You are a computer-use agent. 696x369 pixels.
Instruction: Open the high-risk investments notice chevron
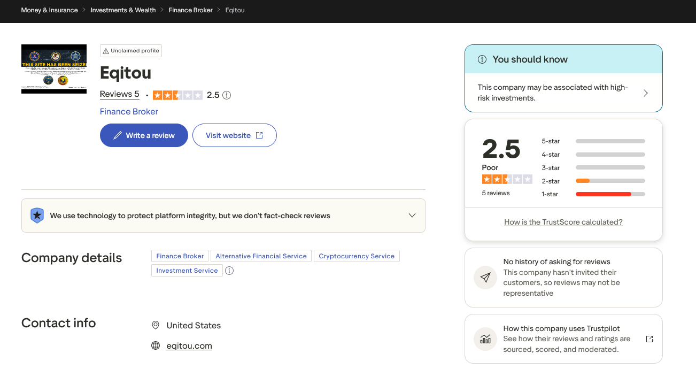pos(646,93)
